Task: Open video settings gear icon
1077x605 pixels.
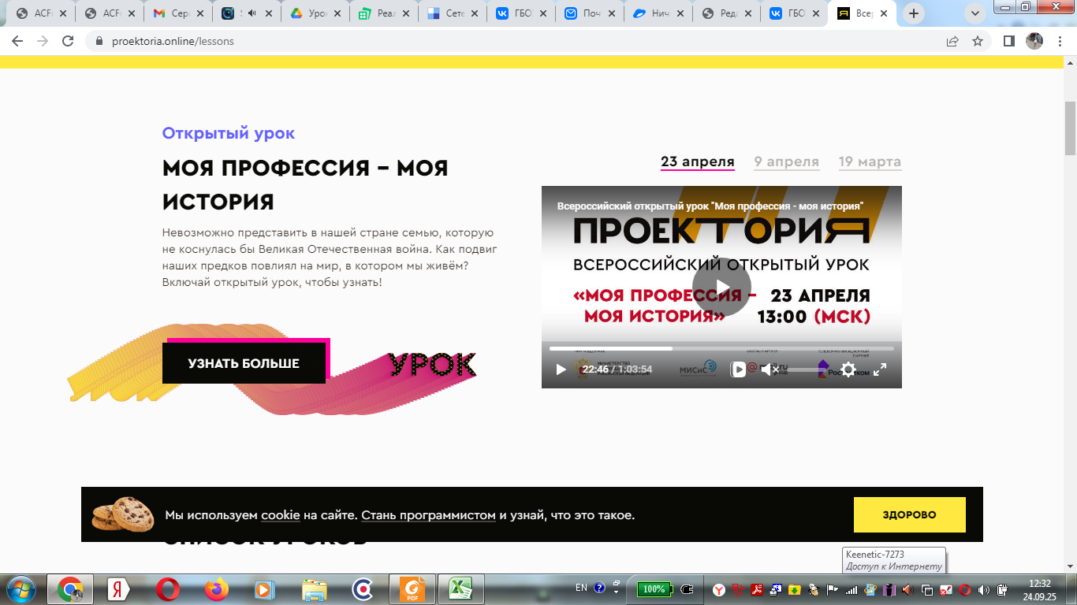Action: pyautogui.click(x=848, y=369)
